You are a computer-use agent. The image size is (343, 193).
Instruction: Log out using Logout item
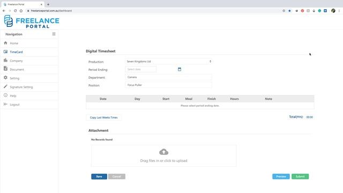click(29, 105)
